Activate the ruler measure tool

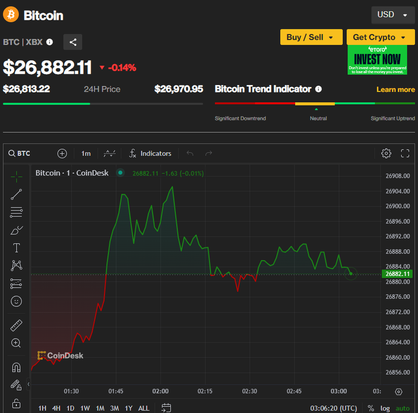tap(17, 325)
